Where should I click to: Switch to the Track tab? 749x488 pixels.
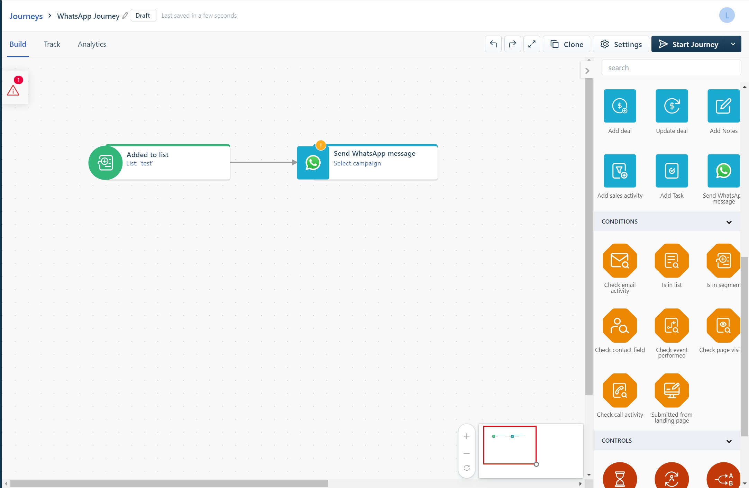click(x=52, y=44)
